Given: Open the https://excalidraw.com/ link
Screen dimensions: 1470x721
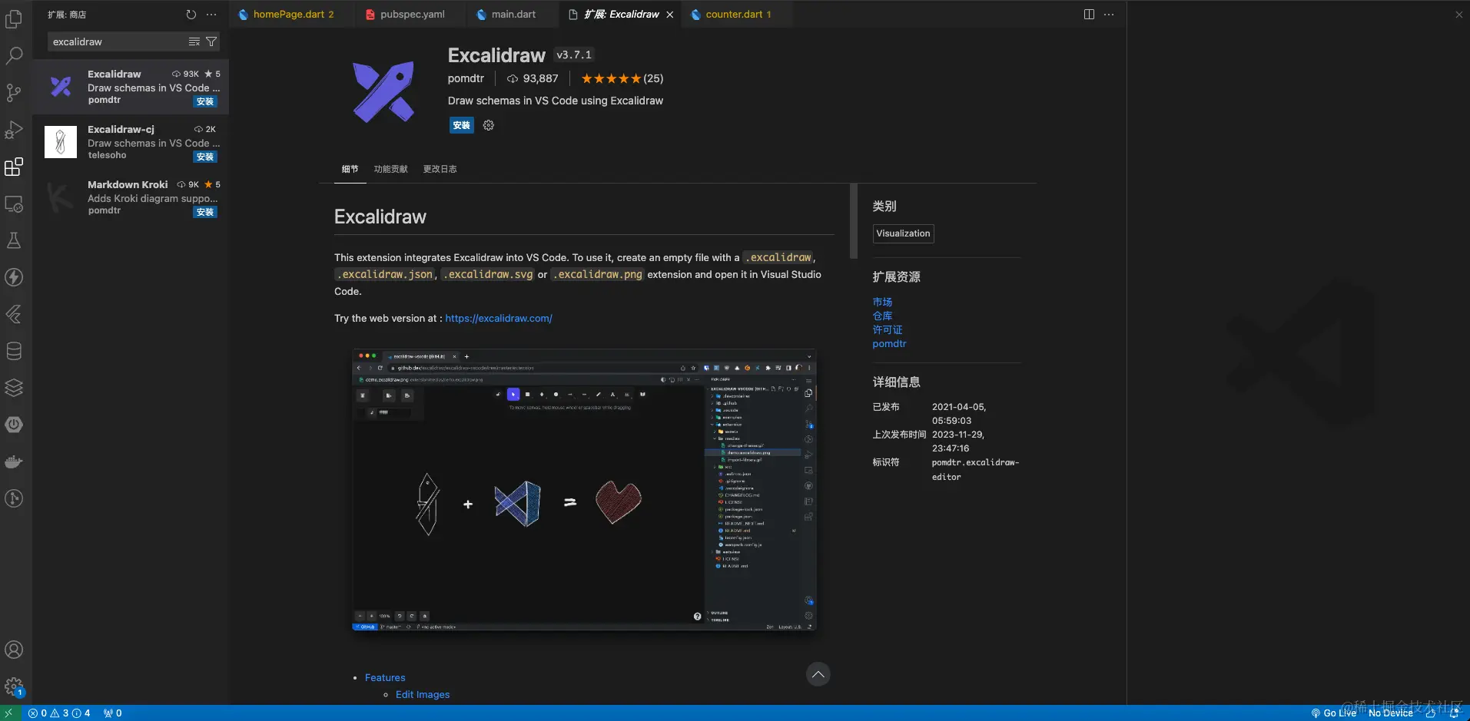Looking at the screenshot, I should [x=499, y=318].
